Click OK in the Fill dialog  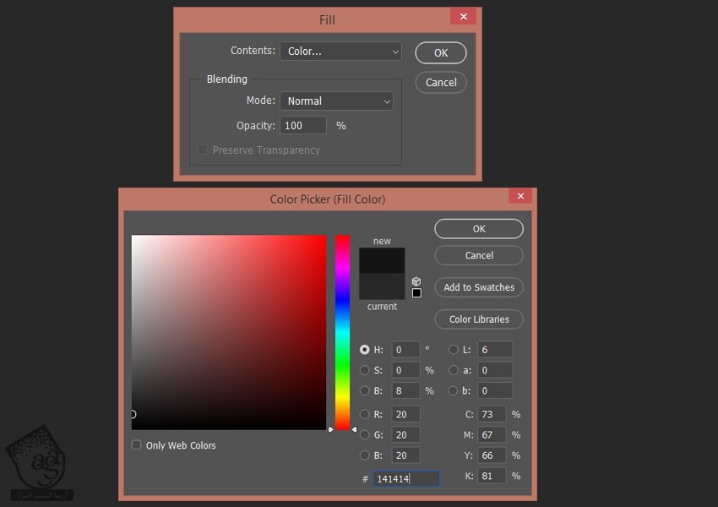pyautogui.click(x=441, y=52)
